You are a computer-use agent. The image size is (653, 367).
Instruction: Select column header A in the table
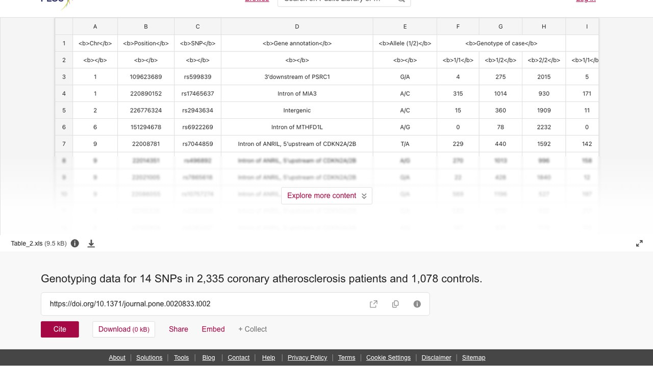[x=95, y=27]
